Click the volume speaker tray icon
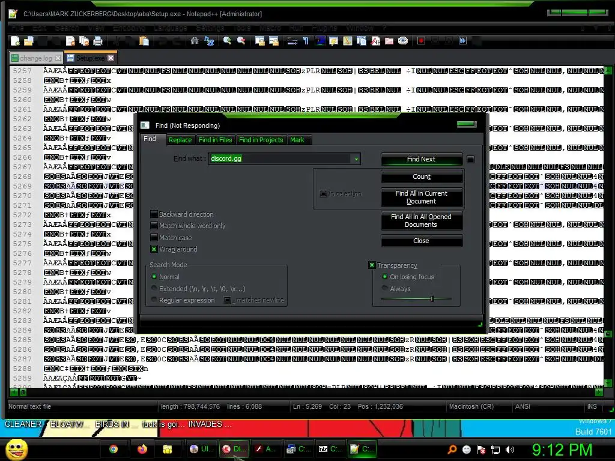615x461 pixels. 510,450
